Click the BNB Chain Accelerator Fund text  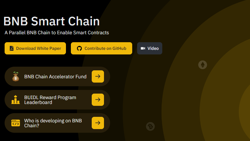[x=55, y=77]
